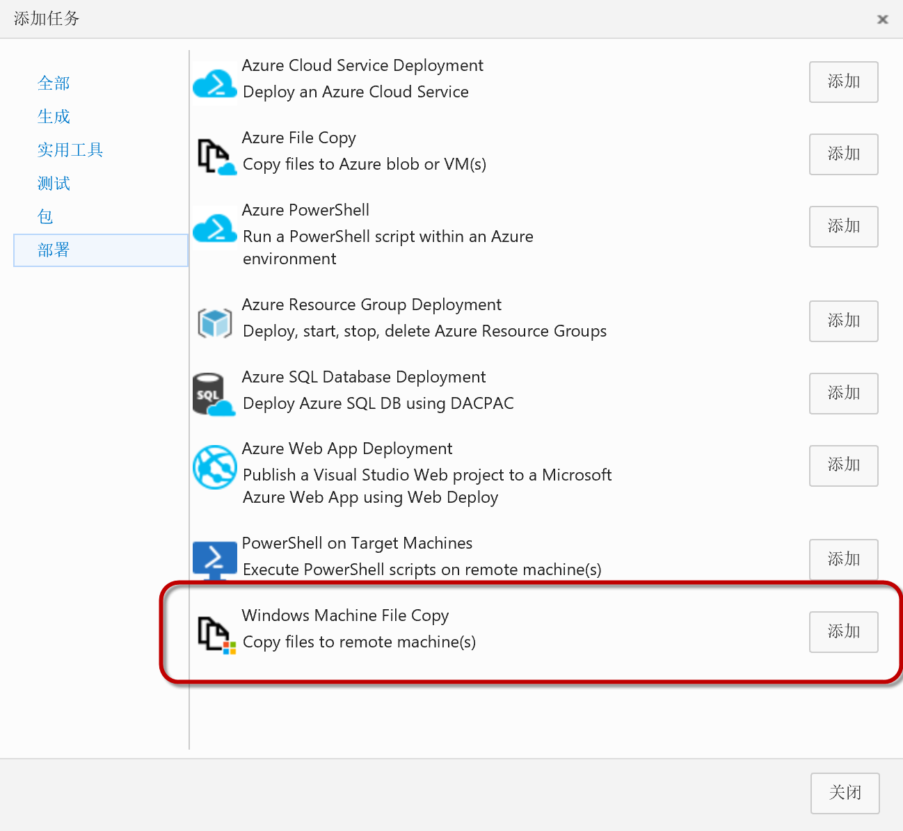Click the 'Windows Machine File Copy' title
The width and height of the screenshot is (903, 831).
click(x=345, y=615)
